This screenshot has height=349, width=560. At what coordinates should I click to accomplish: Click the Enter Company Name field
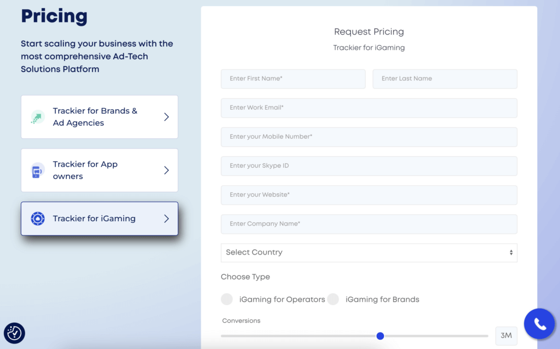(369, 224)
